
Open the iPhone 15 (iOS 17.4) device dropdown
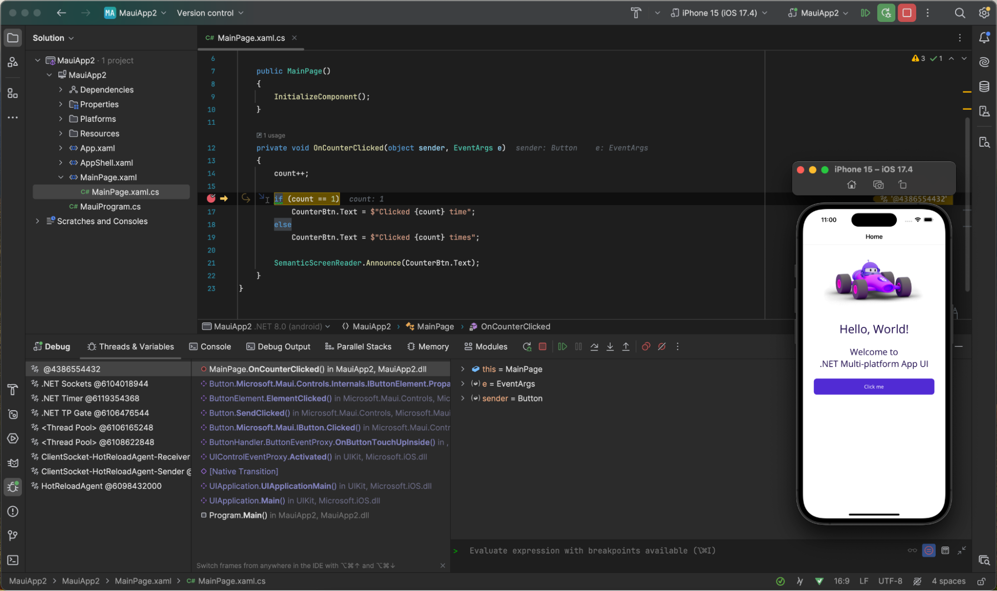718,13
